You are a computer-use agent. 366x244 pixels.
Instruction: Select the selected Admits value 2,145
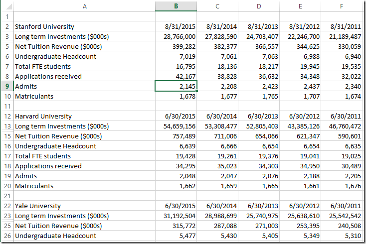point(176,86)
